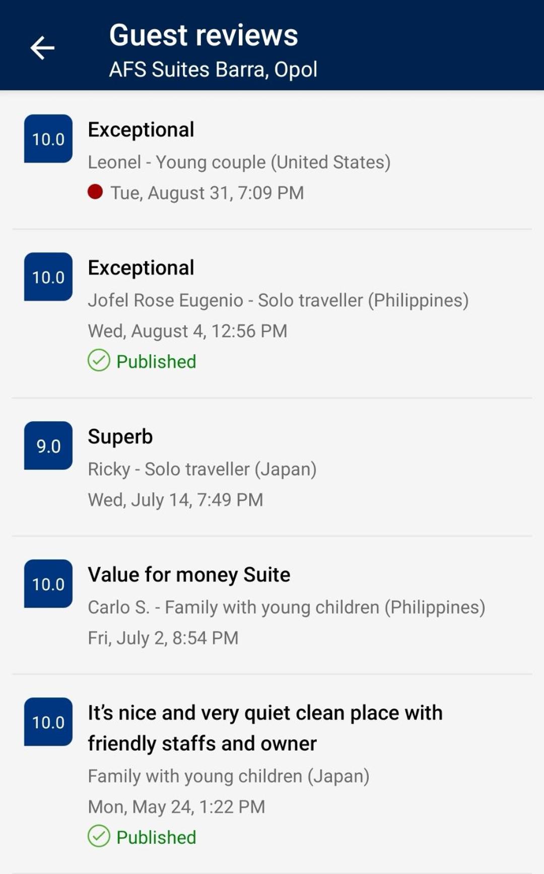Tap the back arrow icon
Viewport: 544px width, 874px height.
point(42,48)
